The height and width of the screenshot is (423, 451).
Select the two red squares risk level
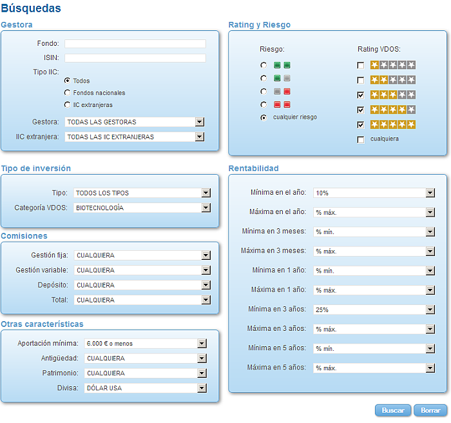coord(264,104)
